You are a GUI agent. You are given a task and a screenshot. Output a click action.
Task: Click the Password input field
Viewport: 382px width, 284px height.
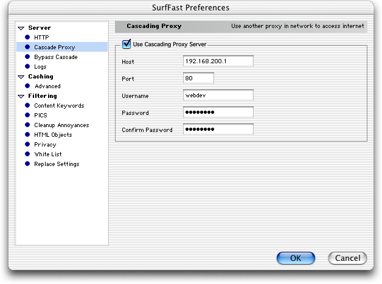tap(218, 112)
